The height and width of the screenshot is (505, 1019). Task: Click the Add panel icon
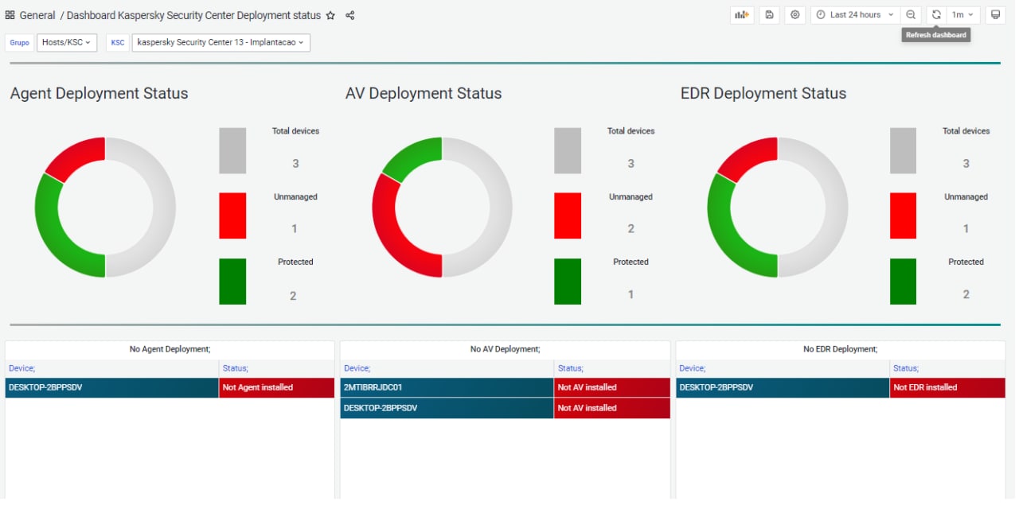point(742,15)
